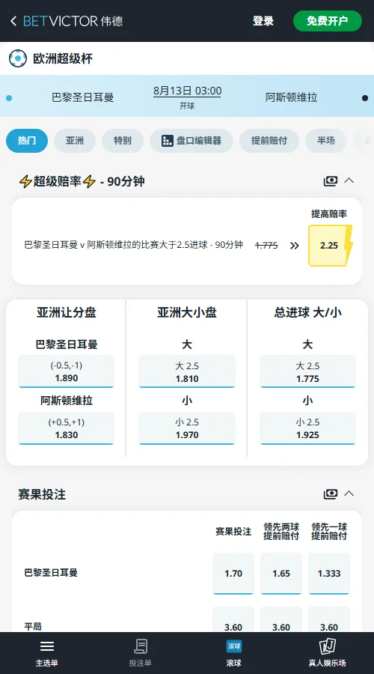Screen dimensions: 374x674
Task: Go back using the header arrow
Action: [x=13, y=21]
